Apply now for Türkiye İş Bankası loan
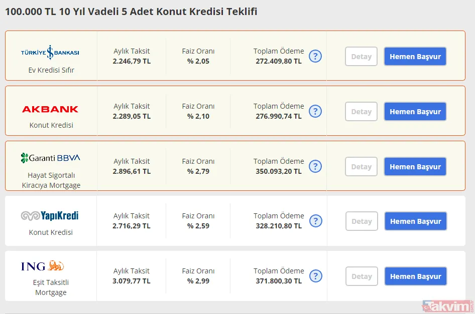The width and height of the screenshot is (475, 314). point(415,57)
